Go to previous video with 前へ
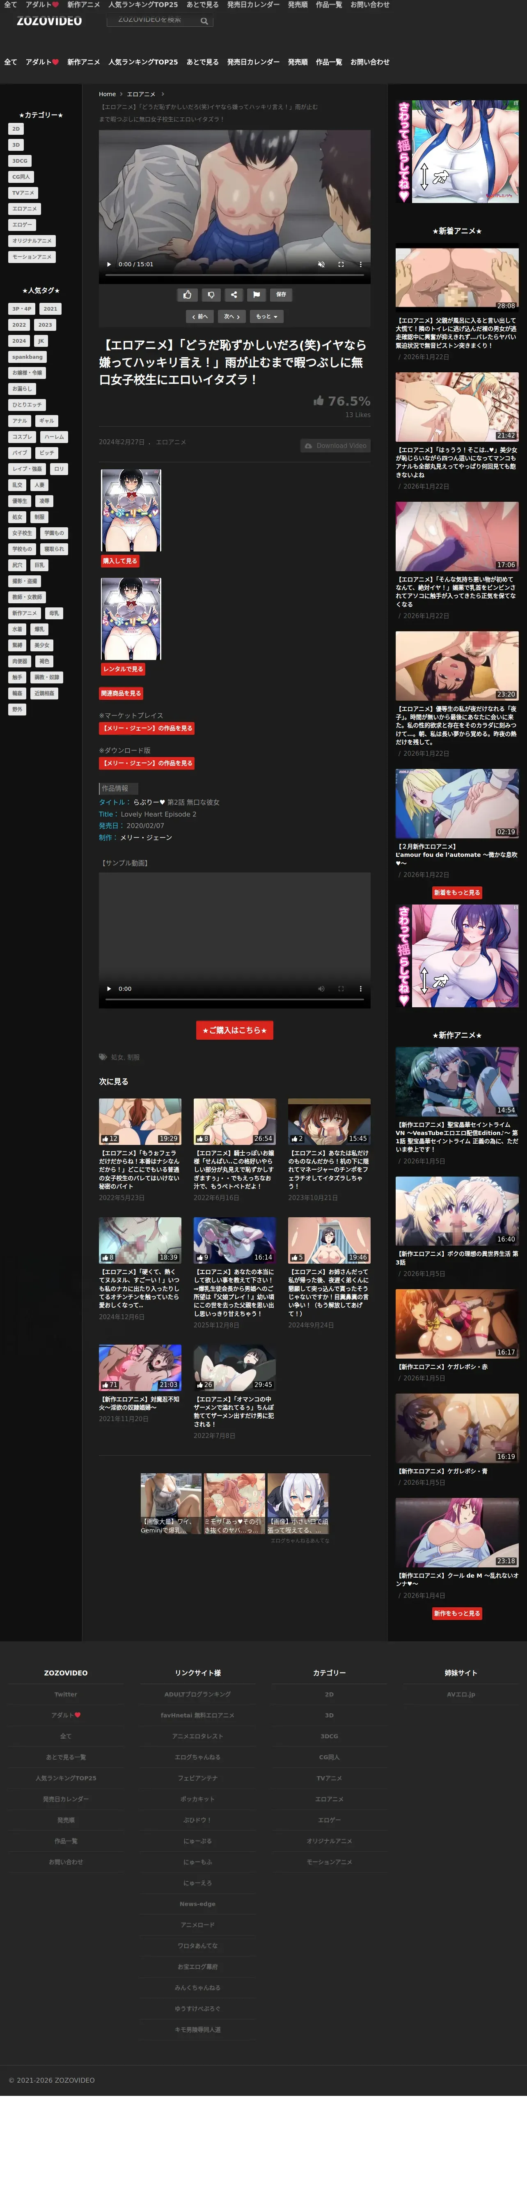527x2206 pixels. click(x=200, y=317)
